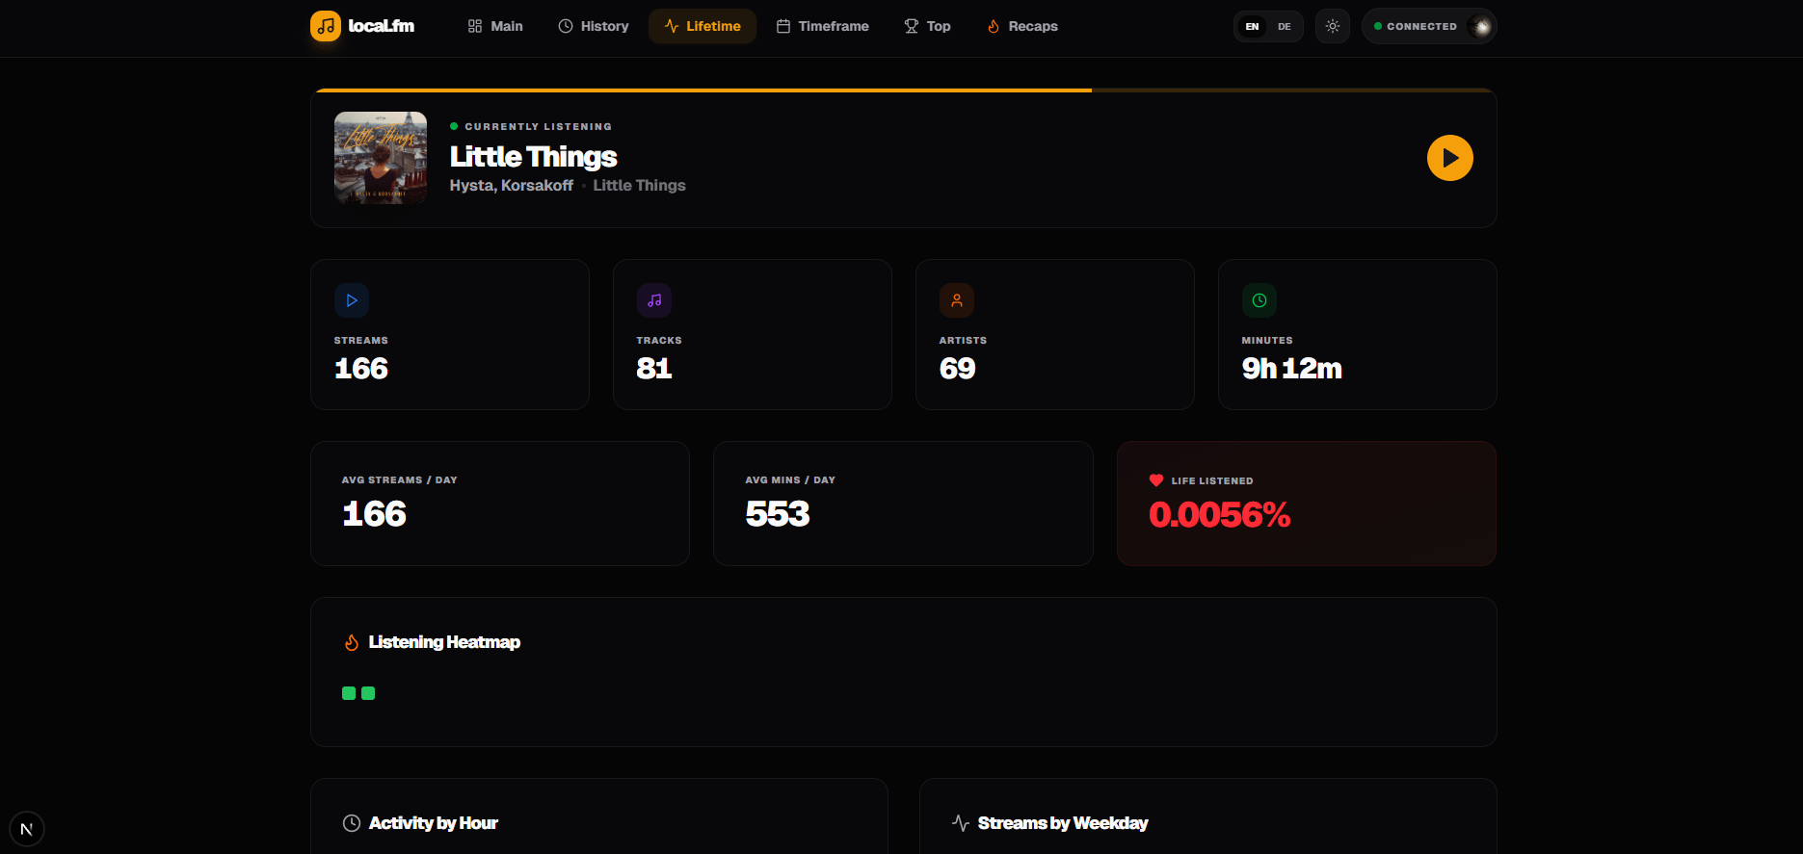This screenshot has height=854, width=1803.
Task: Click the second green heatmap square
Action: [x=368, y=693]
